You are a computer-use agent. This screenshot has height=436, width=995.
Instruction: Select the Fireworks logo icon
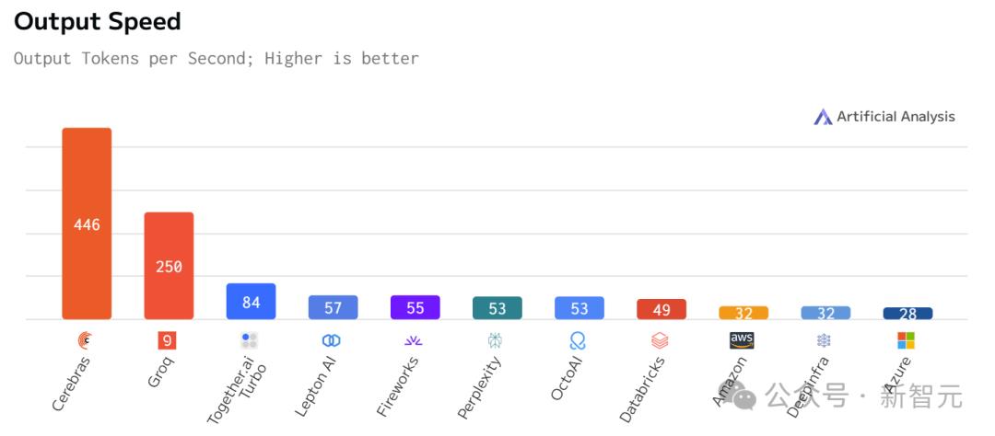point(414,340)
